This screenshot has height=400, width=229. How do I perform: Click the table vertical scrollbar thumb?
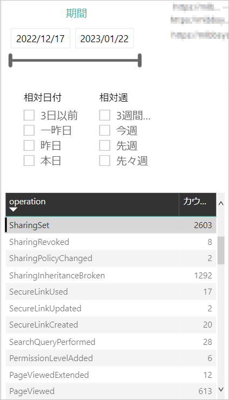tap(221, 250)
